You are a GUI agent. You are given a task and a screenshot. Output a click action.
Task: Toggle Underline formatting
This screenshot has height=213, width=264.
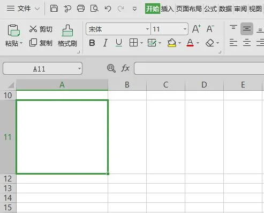pyautogui.click(x=119, y=43)
